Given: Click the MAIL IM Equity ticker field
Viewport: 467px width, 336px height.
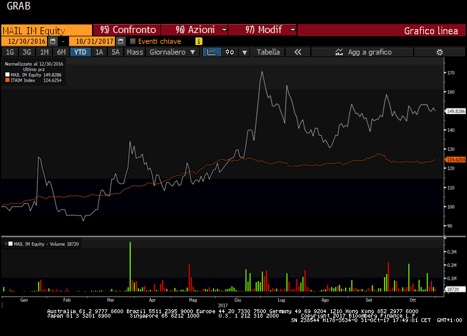Looking at the screenshot, I should click(x=46, y=30).
